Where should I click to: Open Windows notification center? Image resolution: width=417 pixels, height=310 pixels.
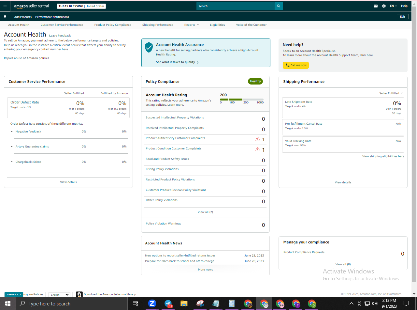click(x=406, y=303)
